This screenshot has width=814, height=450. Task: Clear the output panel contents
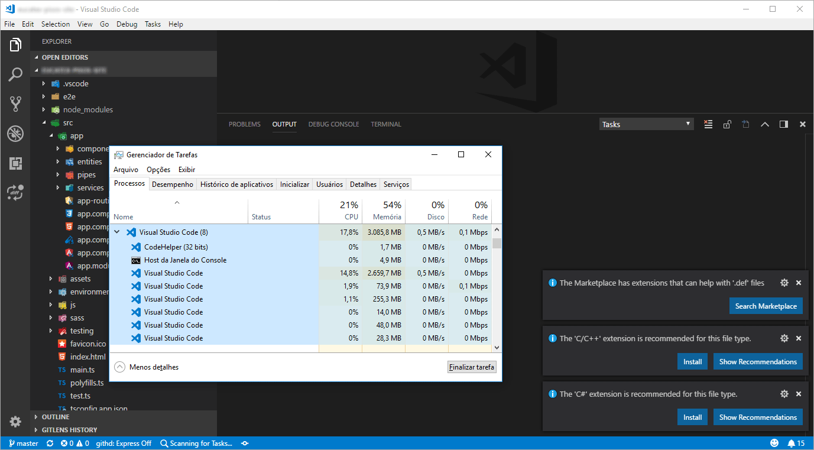click(708, 124)
